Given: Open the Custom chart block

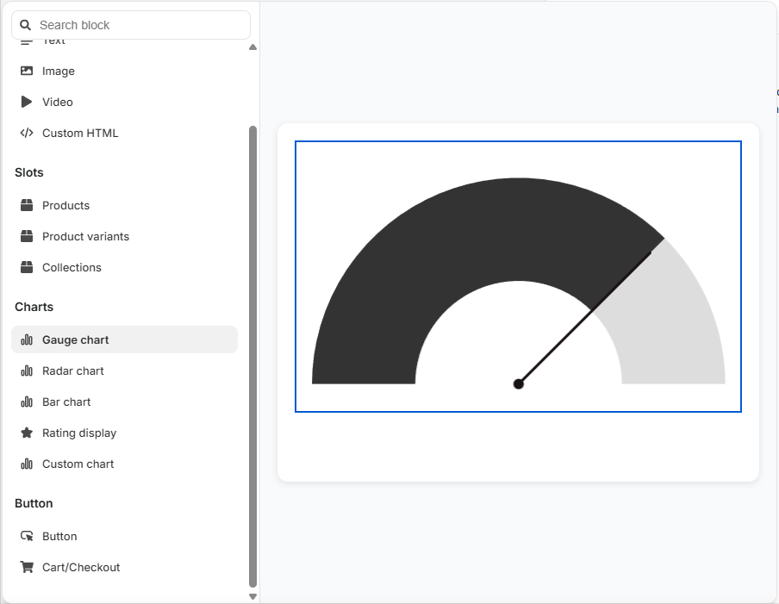Looking at the screenshot, I should pyautogui.click(x=78, y=464).
